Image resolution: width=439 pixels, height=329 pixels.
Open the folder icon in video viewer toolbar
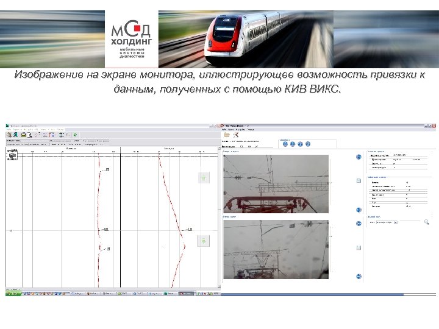[227, 135]
